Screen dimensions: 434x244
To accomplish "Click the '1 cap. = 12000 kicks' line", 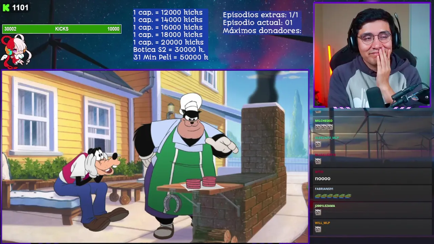I will pos(168,13).
